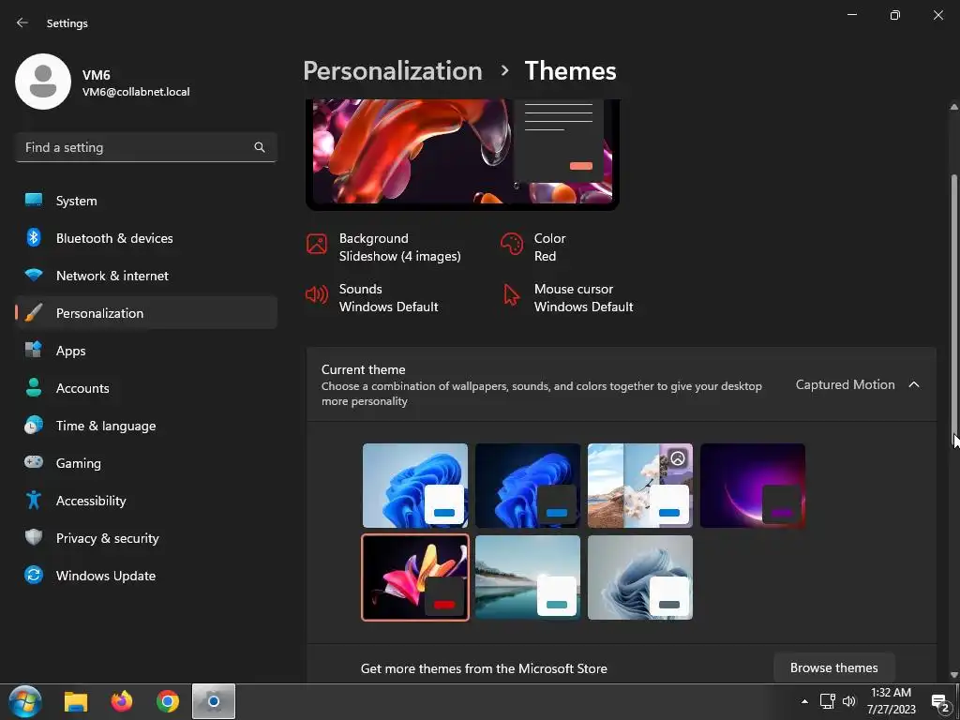The width and height of the screenshot is (960, 720).
Task: Click the back arrow in Settings
Action: (x=22, y=22)
